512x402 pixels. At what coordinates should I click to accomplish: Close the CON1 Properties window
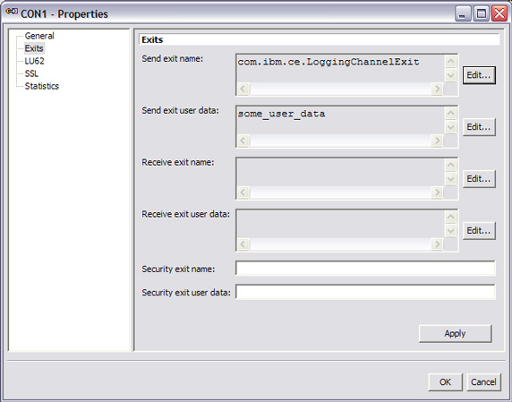499,13
